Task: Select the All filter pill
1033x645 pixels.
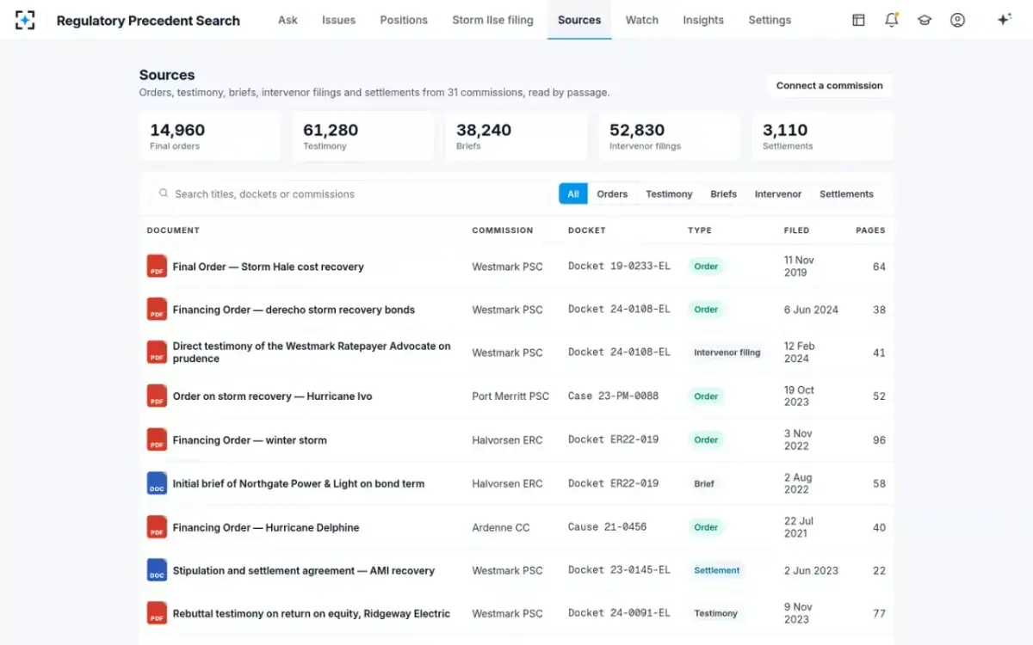Action: (x=573, y=194)
